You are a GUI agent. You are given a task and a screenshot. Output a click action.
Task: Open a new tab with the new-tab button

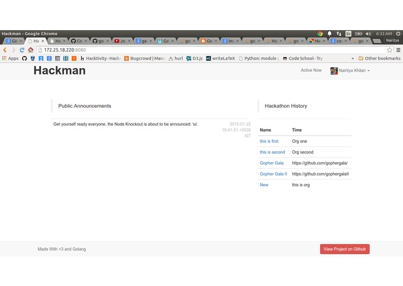click(377, 41)
